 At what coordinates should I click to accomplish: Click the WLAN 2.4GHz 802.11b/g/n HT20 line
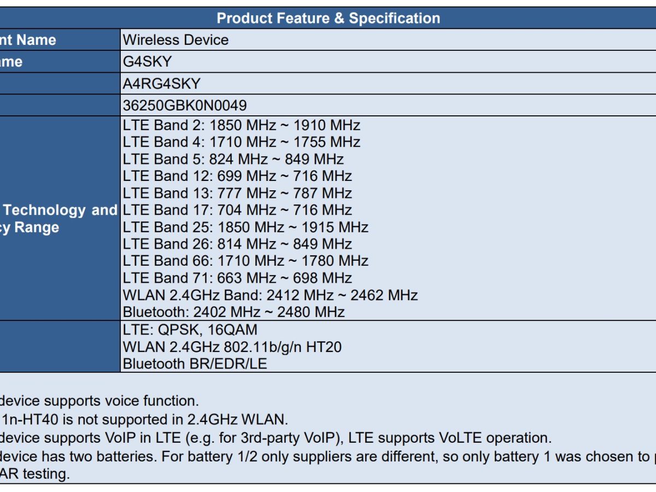click(232, 347)
